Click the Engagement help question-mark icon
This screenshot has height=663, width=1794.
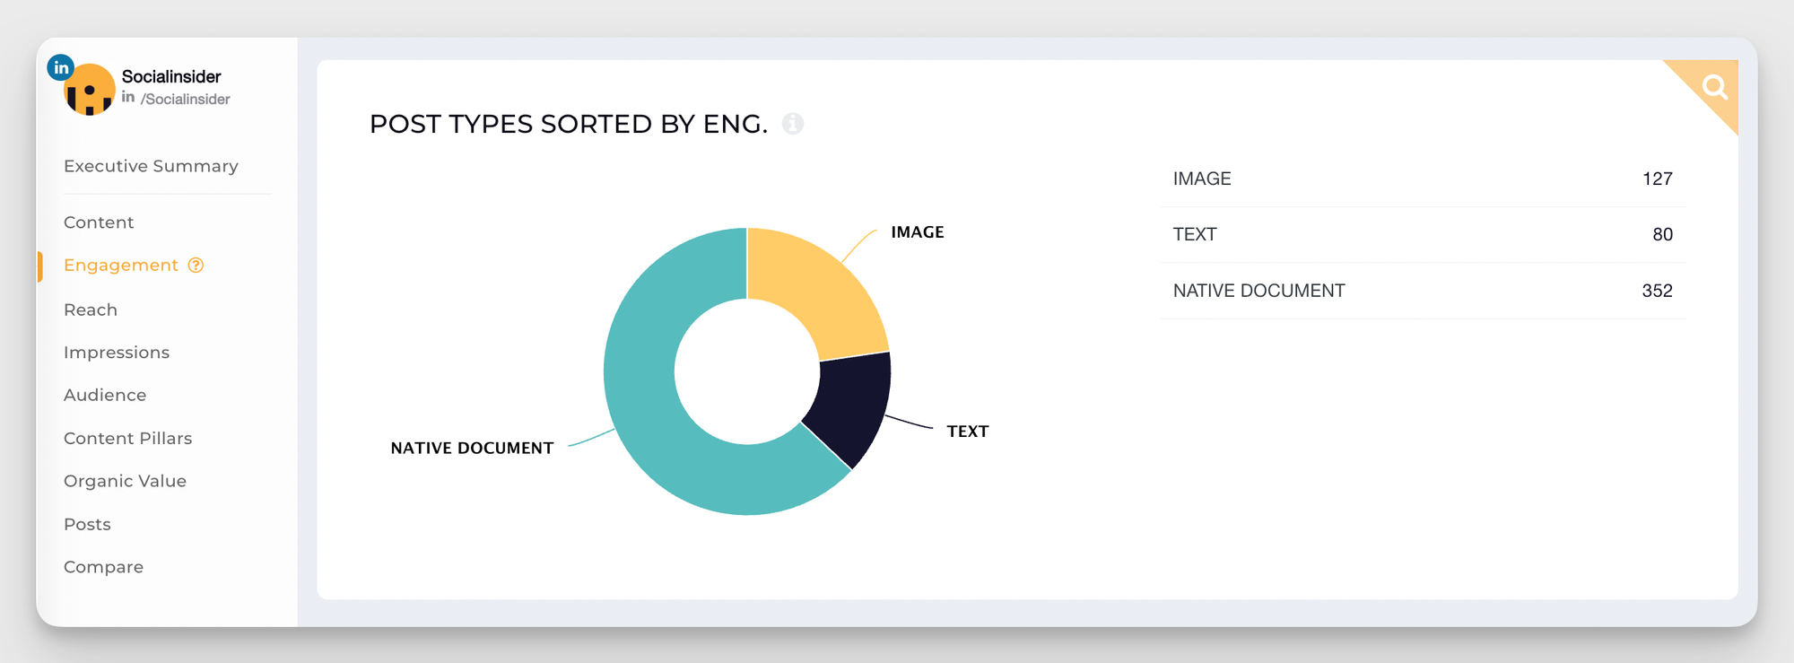pyautogui.click(x=196, y=265)
